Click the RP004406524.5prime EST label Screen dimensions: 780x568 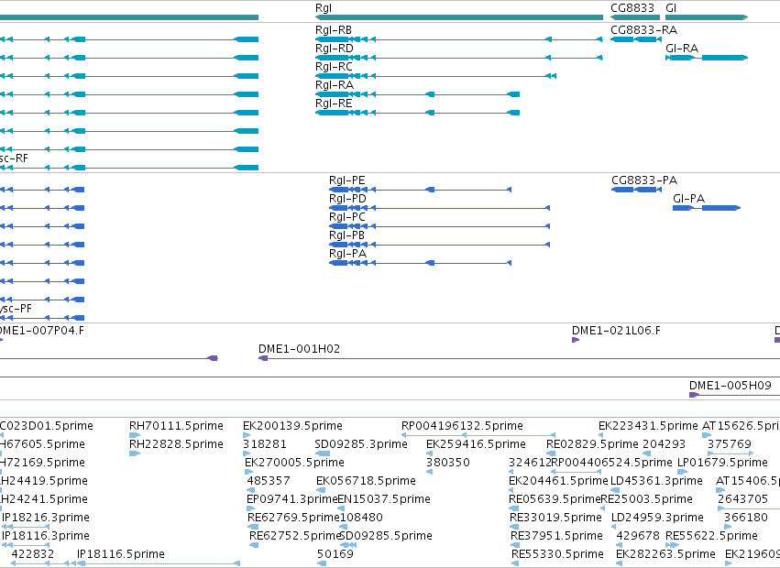click(x=612, y=463)
